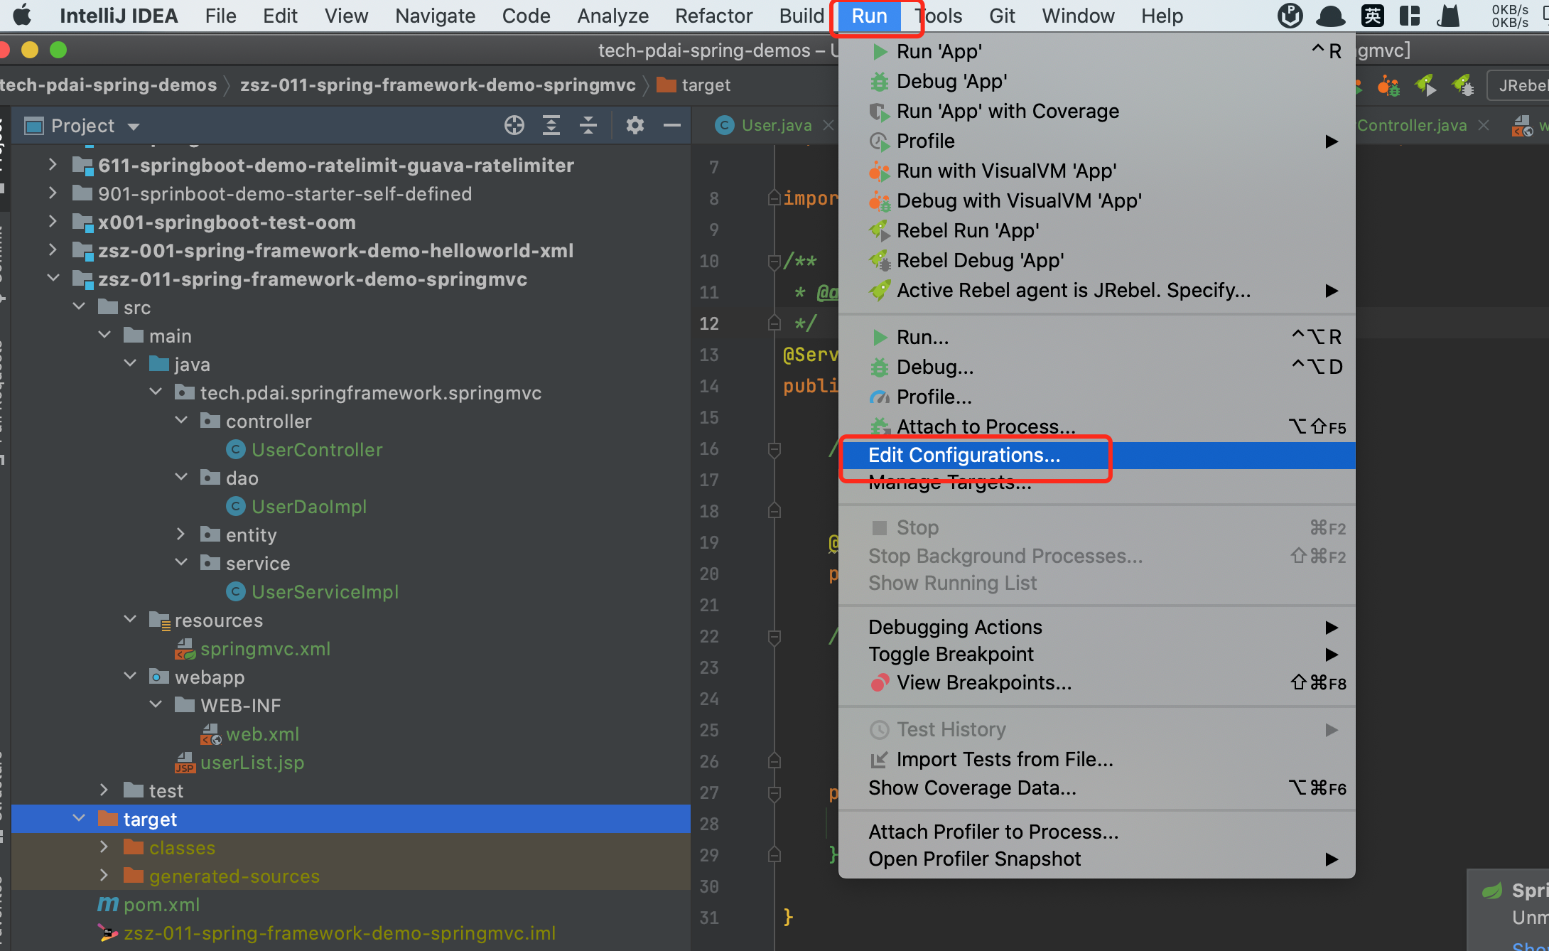Click the fold toggle at line 16
This screenshot has width=1549, height=951.
(x=774, y=449)
